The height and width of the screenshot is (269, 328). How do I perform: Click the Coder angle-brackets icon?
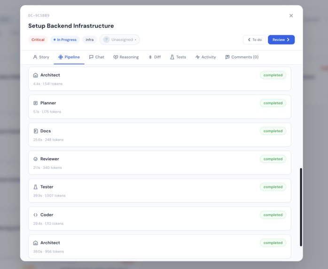[36, 215]
